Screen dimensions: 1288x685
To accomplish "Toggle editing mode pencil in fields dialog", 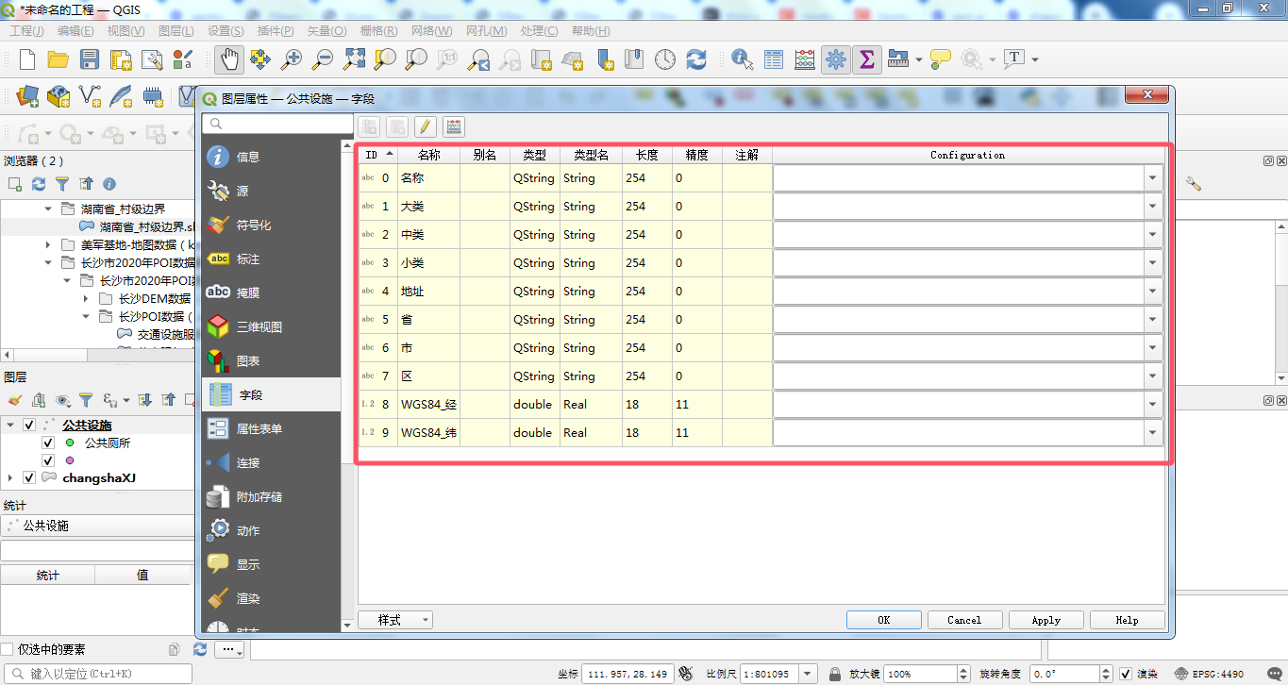I will click(426, 126).
